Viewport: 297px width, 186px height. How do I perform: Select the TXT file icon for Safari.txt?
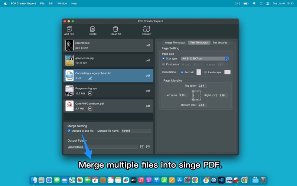pyautogui.click(x=69, y=76)
